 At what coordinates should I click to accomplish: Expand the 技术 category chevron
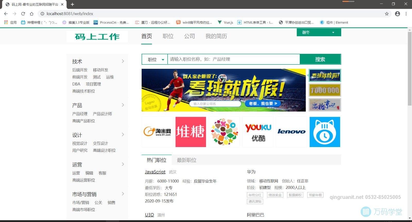coord(123,61)
